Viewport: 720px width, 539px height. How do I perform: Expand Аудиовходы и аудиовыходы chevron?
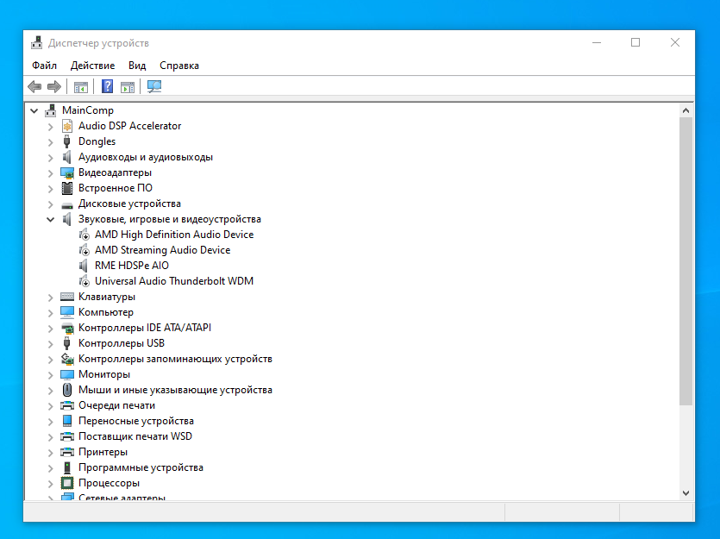coord(51,158)
